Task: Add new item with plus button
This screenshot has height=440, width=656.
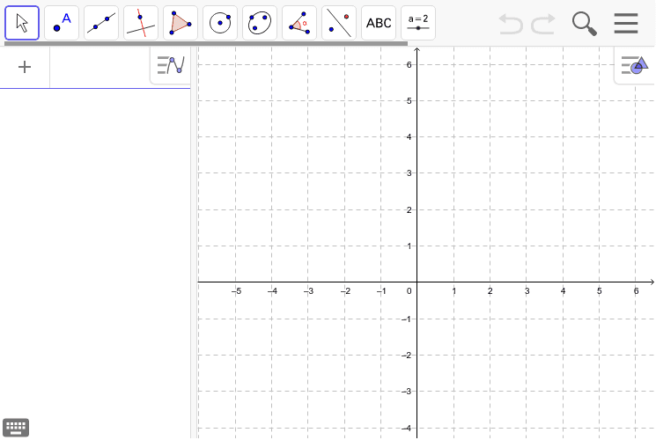Action: (25, 67)
